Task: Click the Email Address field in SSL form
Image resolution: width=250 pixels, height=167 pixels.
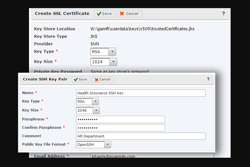Action: pyautogui.click(x=152, y=156)
